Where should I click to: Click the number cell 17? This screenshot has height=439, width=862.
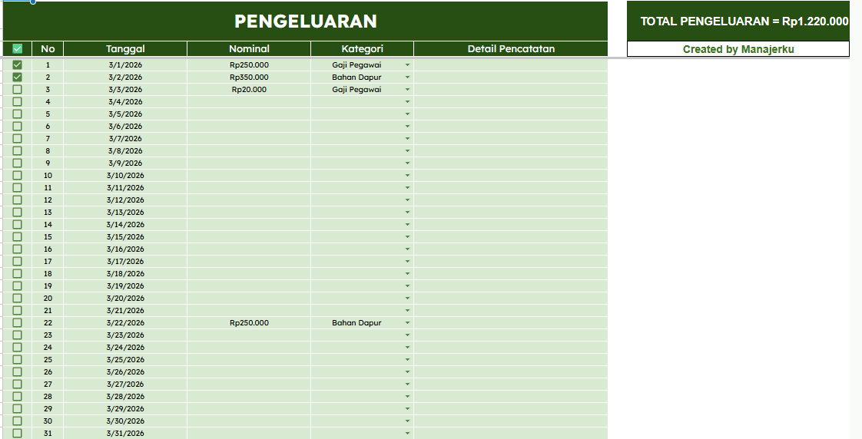coord(48,261)
